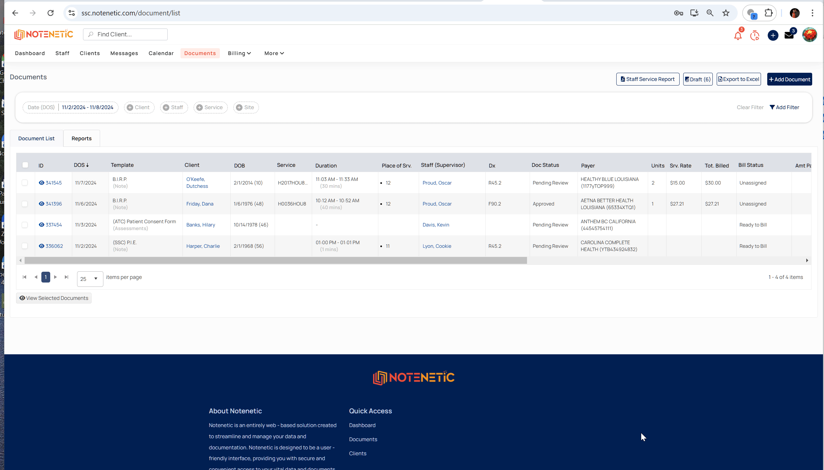
Task: Open the notifications bell icon
Action: 738,35
